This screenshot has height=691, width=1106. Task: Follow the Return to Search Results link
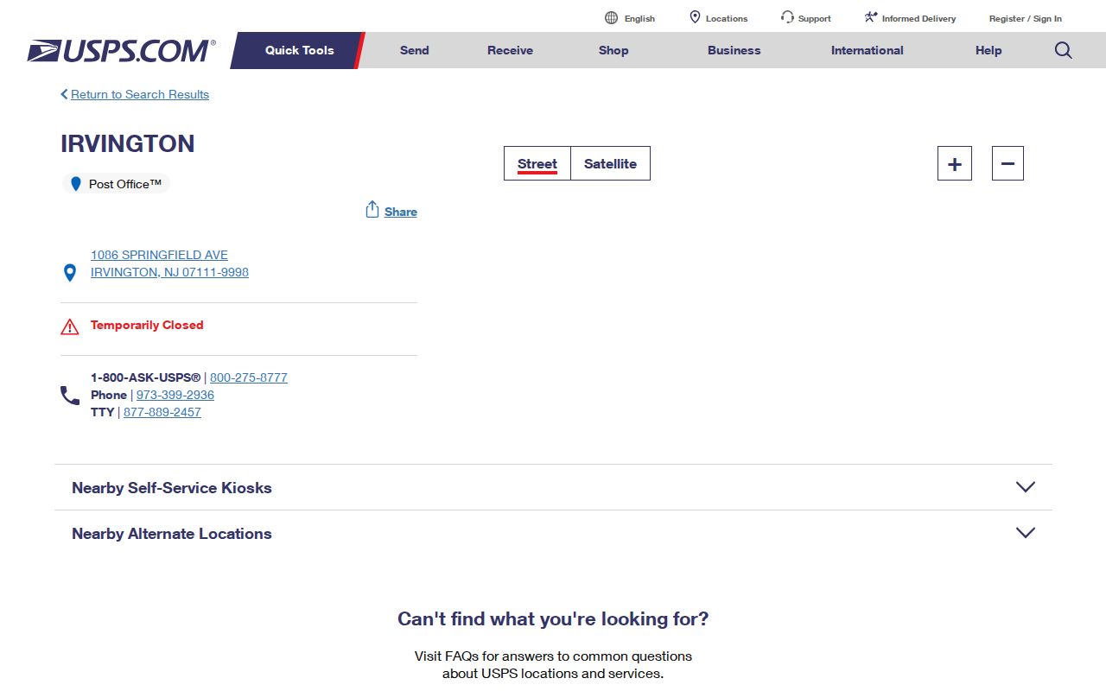click(x=140, y=94)
